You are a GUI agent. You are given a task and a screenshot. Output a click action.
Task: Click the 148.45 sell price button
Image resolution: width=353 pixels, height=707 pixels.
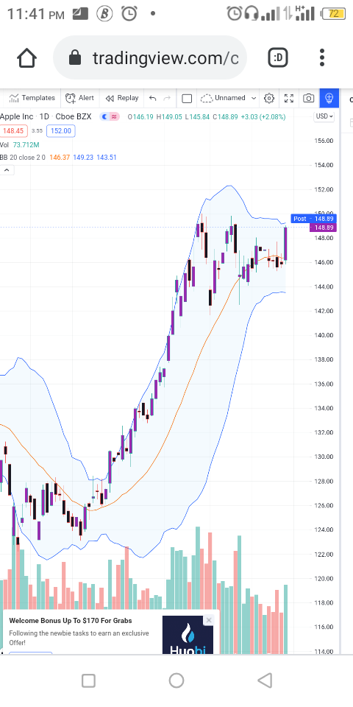13,131
